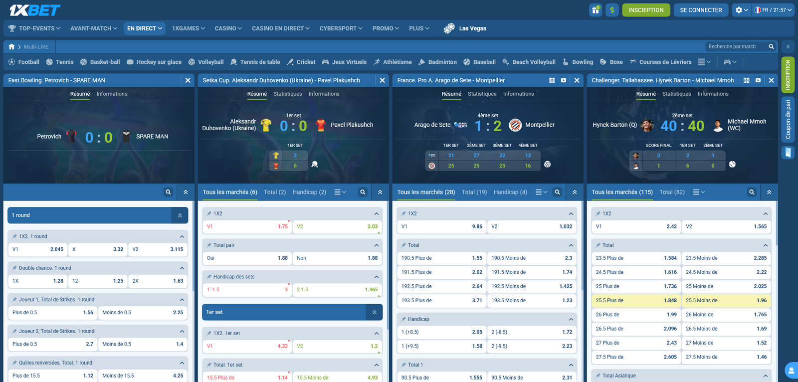This screenshot has height=382, width=798.
Task: Open EN DIRECT dropdown menu
Action: point(145,28)
